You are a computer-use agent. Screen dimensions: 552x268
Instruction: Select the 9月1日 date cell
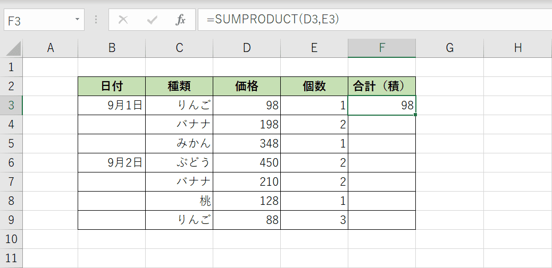coord(112,106)
